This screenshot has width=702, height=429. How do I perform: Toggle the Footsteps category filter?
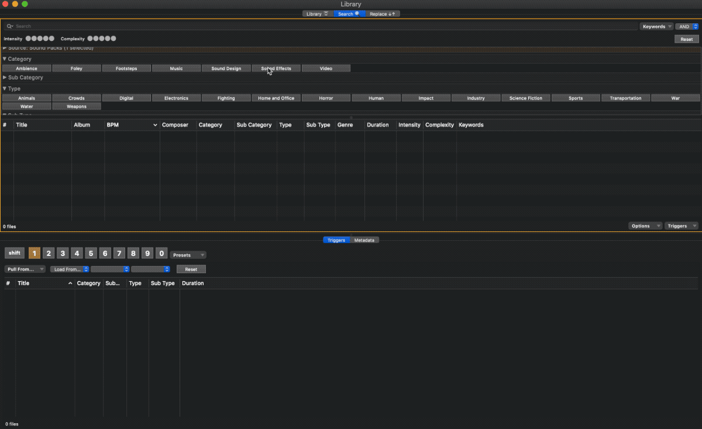[126, 68]
